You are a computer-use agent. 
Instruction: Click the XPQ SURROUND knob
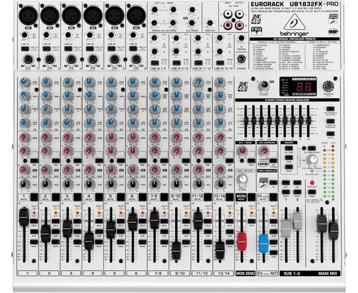[x=264, y=150]
